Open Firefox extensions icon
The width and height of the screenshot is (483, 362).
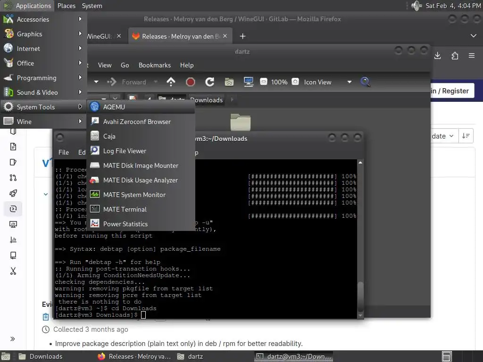pos(455,56)
